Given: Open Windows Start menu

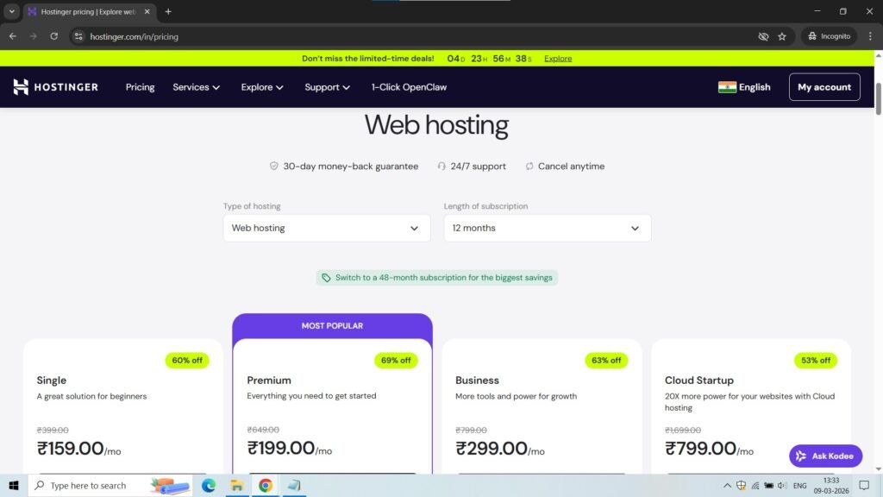Looking at the screenshot, I should tap(14, 485).
